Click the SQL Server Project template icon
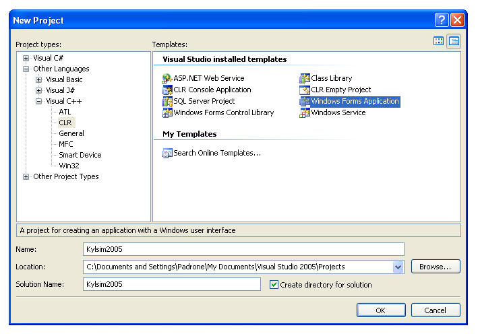The width and height of the screenshot is (478, 336). 167,102
